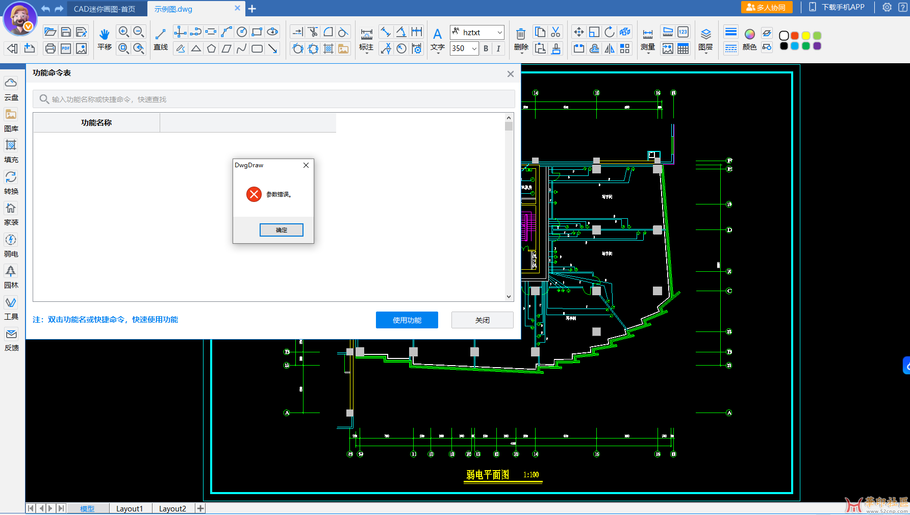Viewport: 910px width, 515px height.
Task: Choose the triangle shape tool
Action: click(x=196, y=48)
